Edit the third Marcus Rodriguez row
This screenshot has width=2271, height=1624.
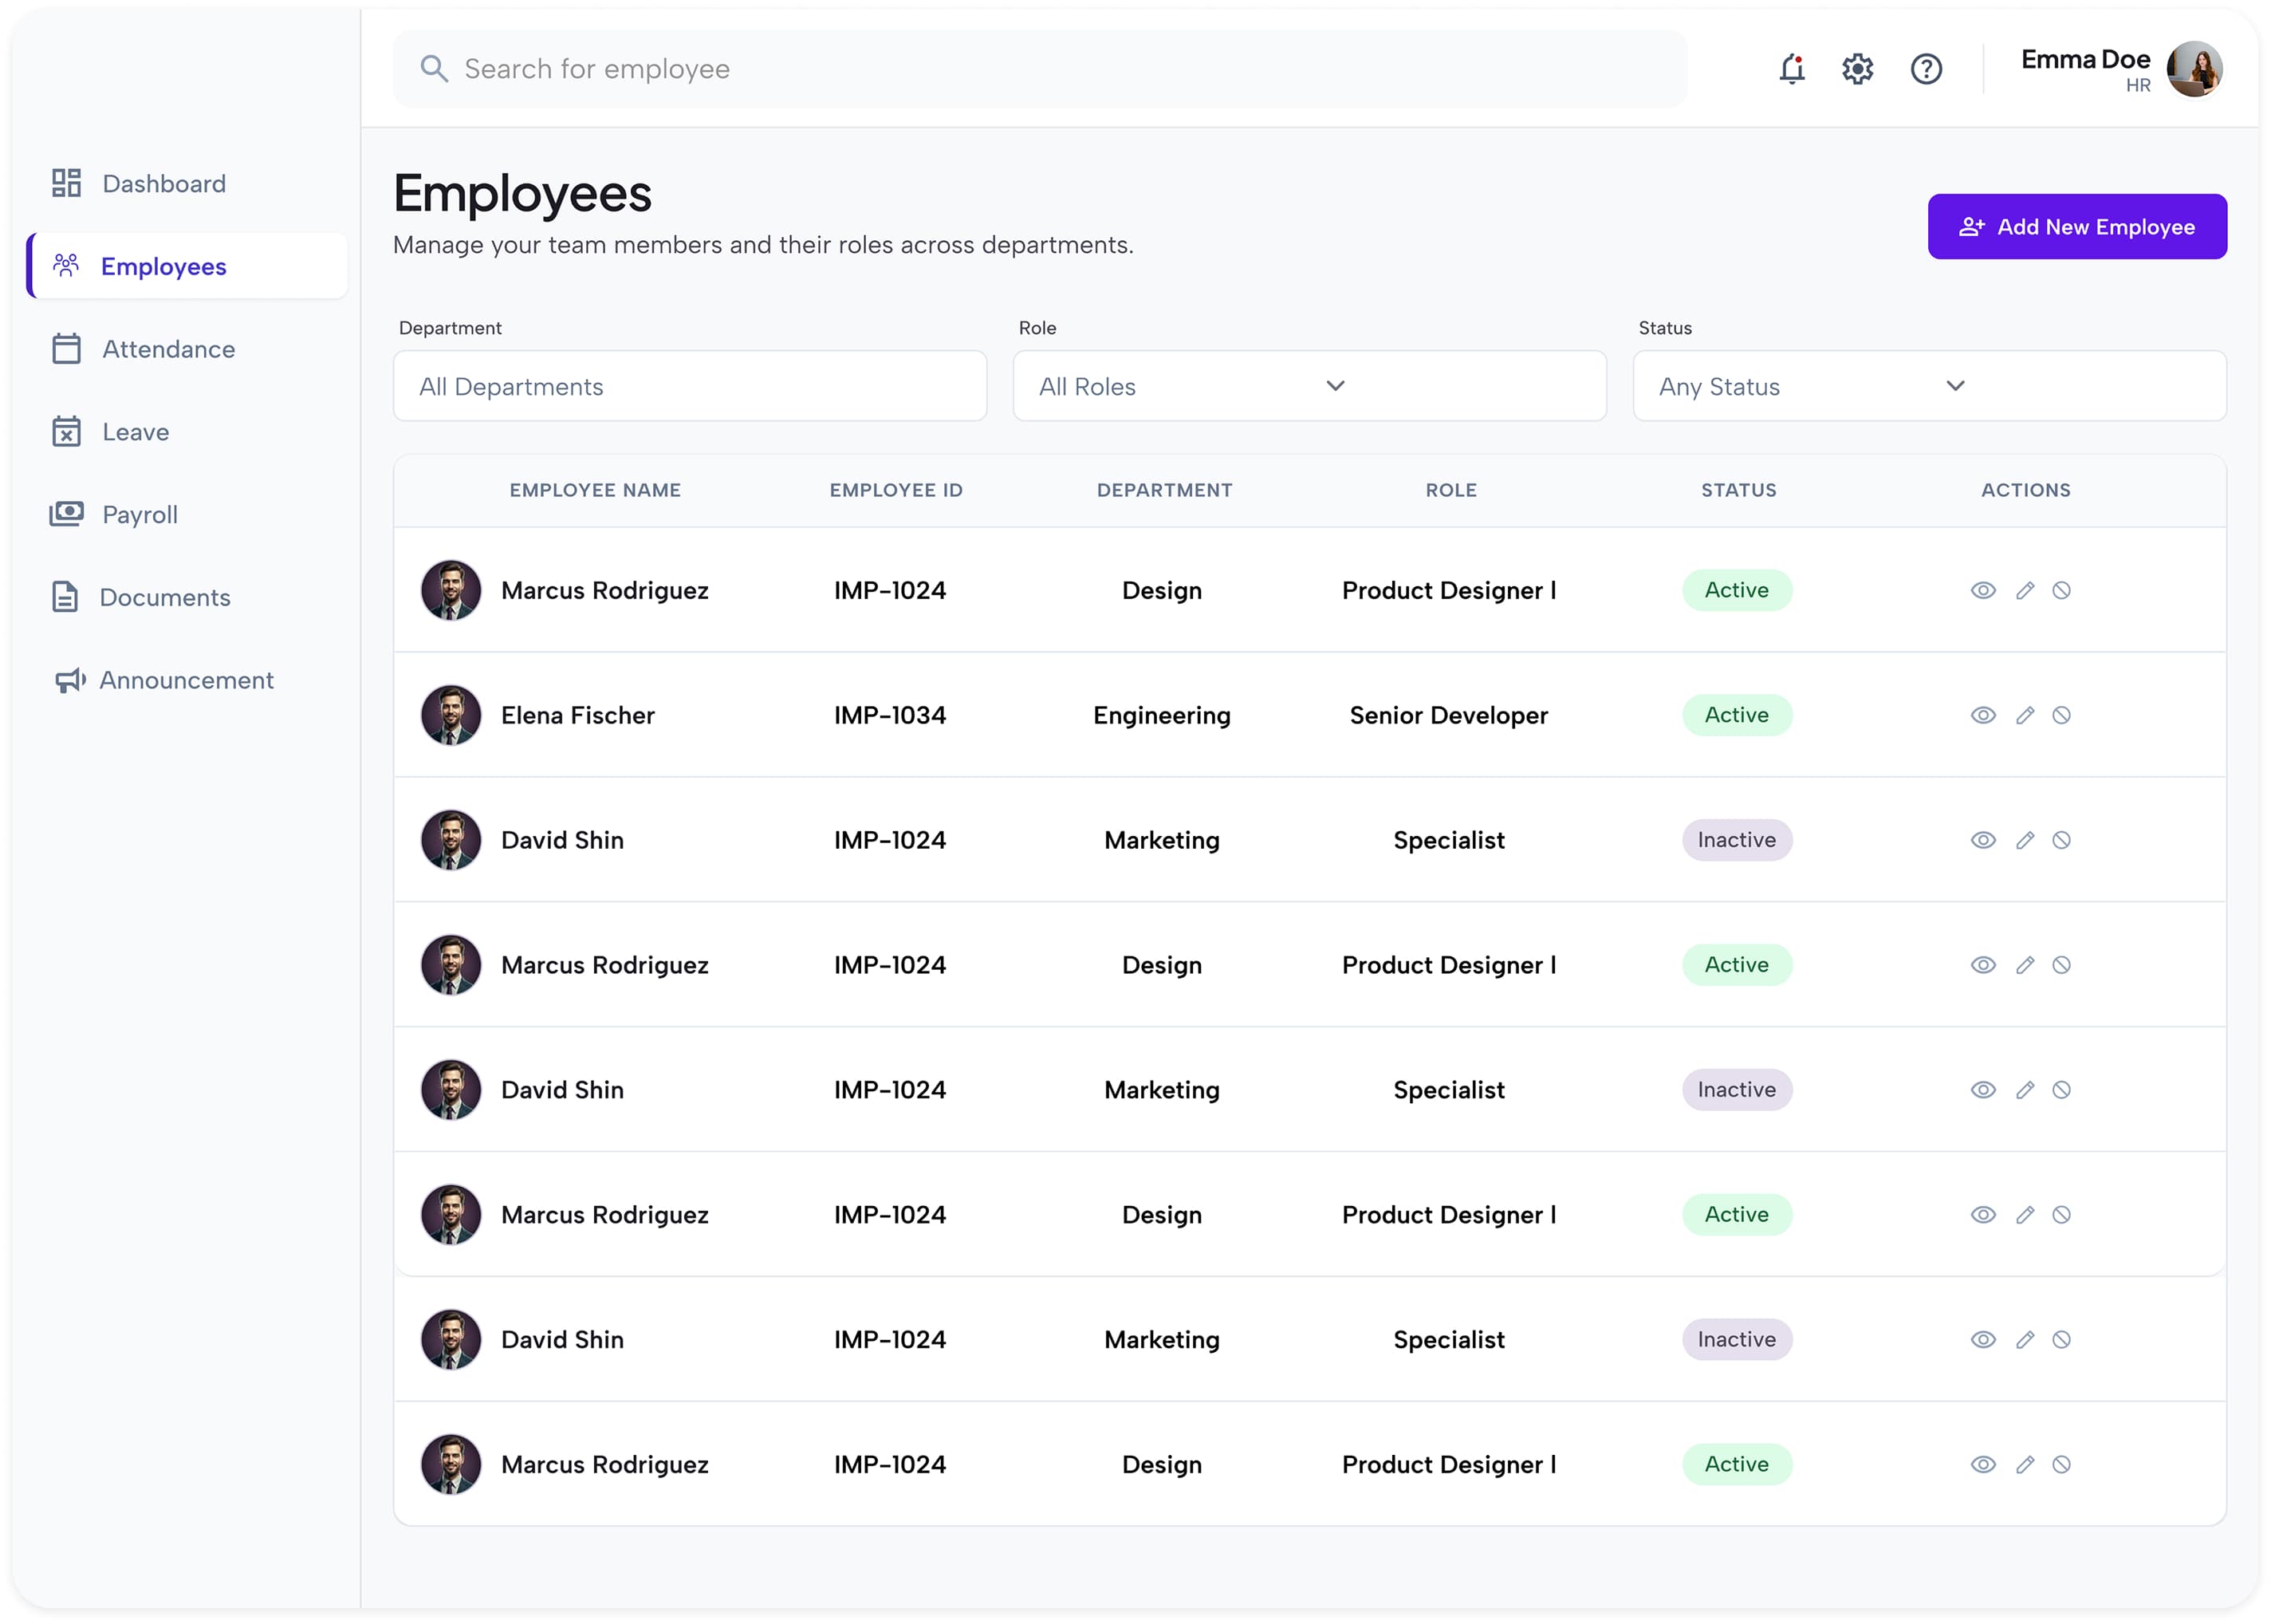(x=2024, y=1214)
